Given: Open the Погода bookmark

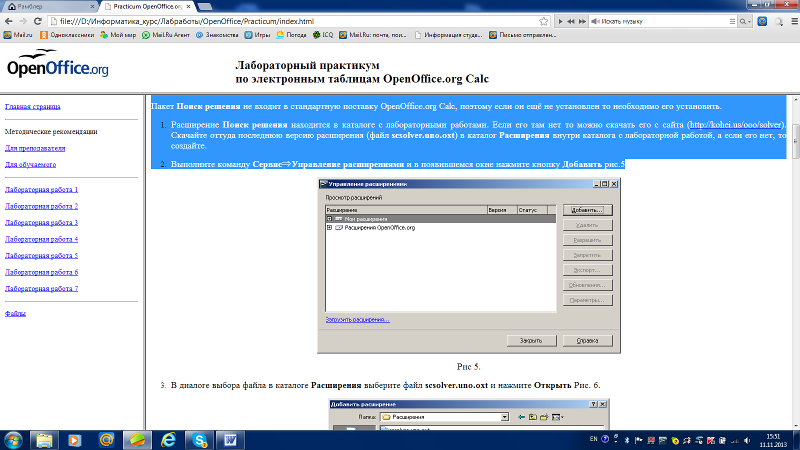Looking at the screenshot, I should click(x=291, y=35).
